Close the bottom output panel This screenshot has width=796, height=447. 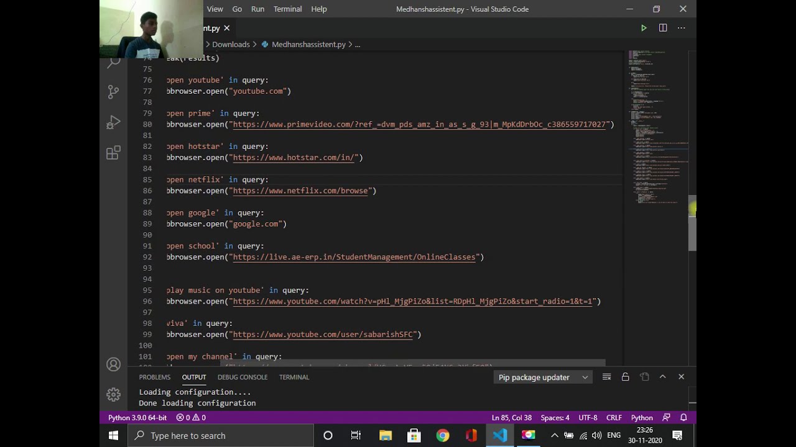(x=681, y=377)
